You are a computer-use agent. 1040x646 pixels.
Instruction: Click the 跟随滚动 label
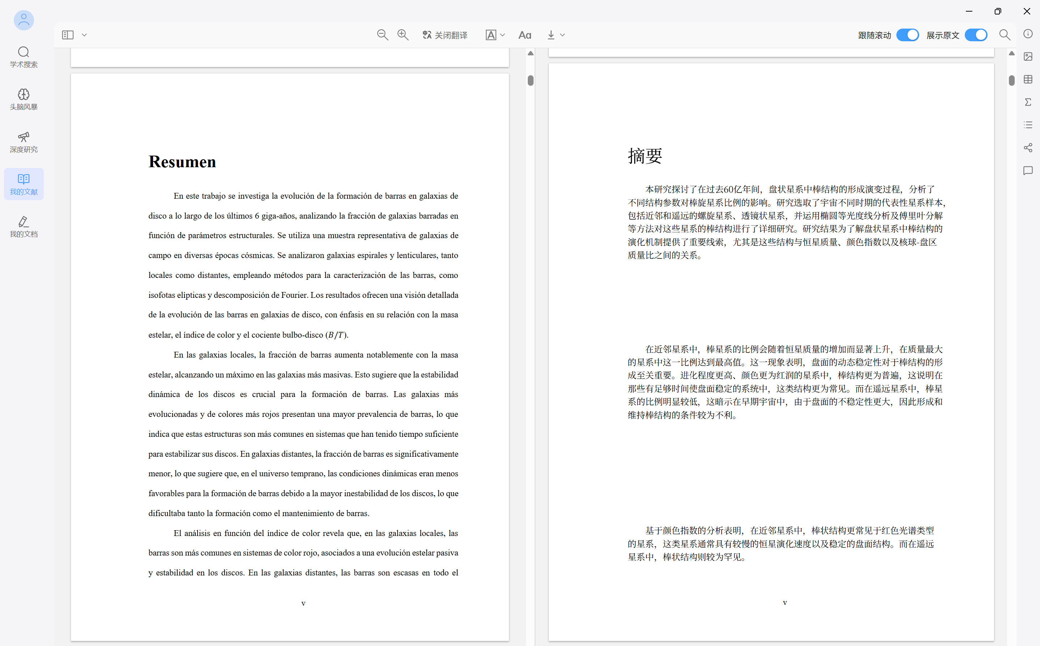click(x=874, y=35)
